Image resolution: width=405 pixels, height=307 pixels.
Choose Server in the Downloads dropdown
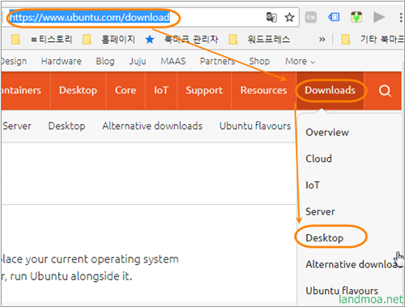pos(320,211)
